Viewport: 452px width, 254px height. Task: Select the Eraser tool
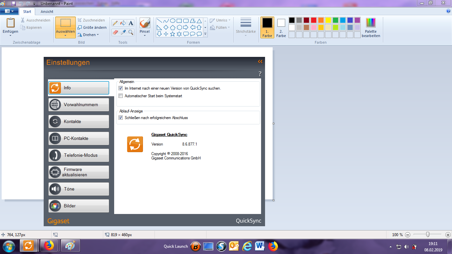click(x=115, y=32)
